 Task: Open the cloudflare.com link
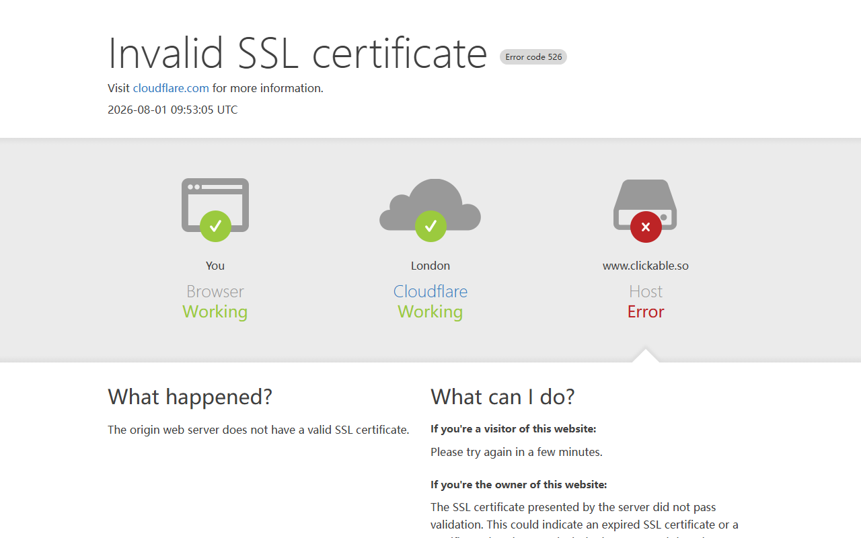point(171,88)
